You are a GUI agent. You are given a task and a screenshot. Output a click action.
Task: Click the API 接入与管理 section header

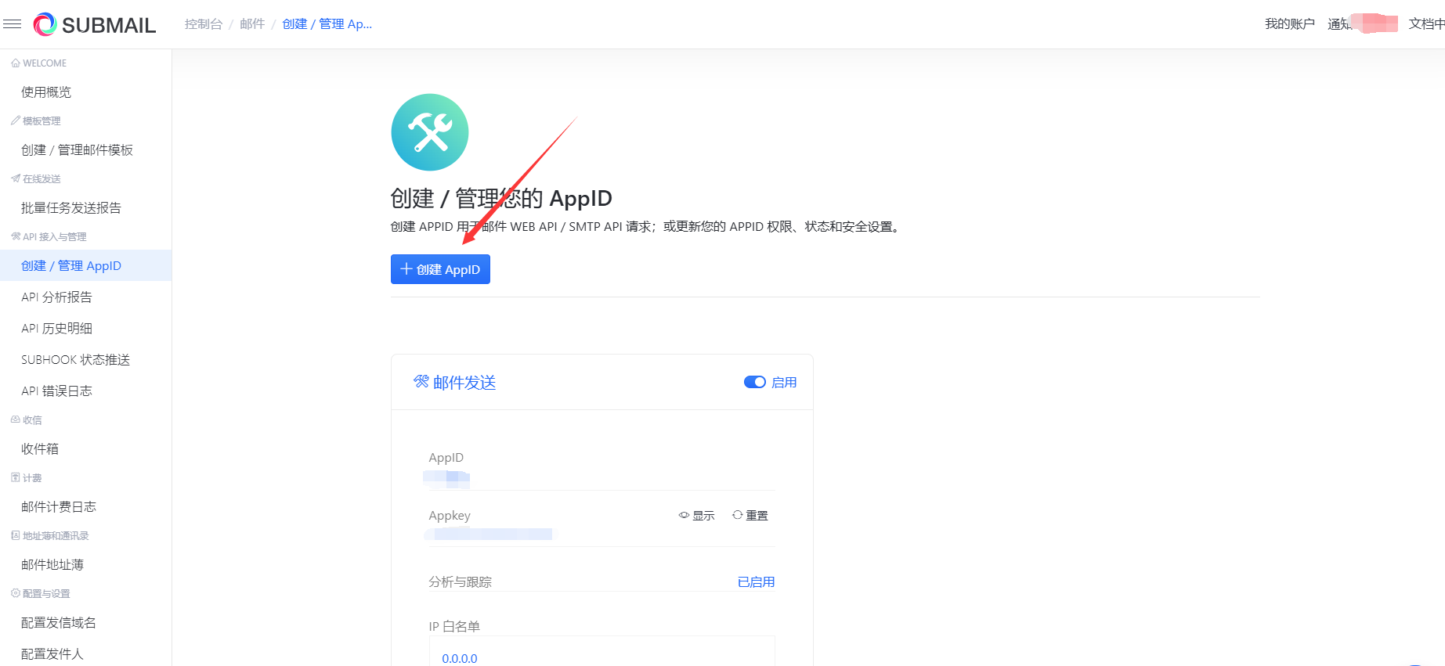49,237
